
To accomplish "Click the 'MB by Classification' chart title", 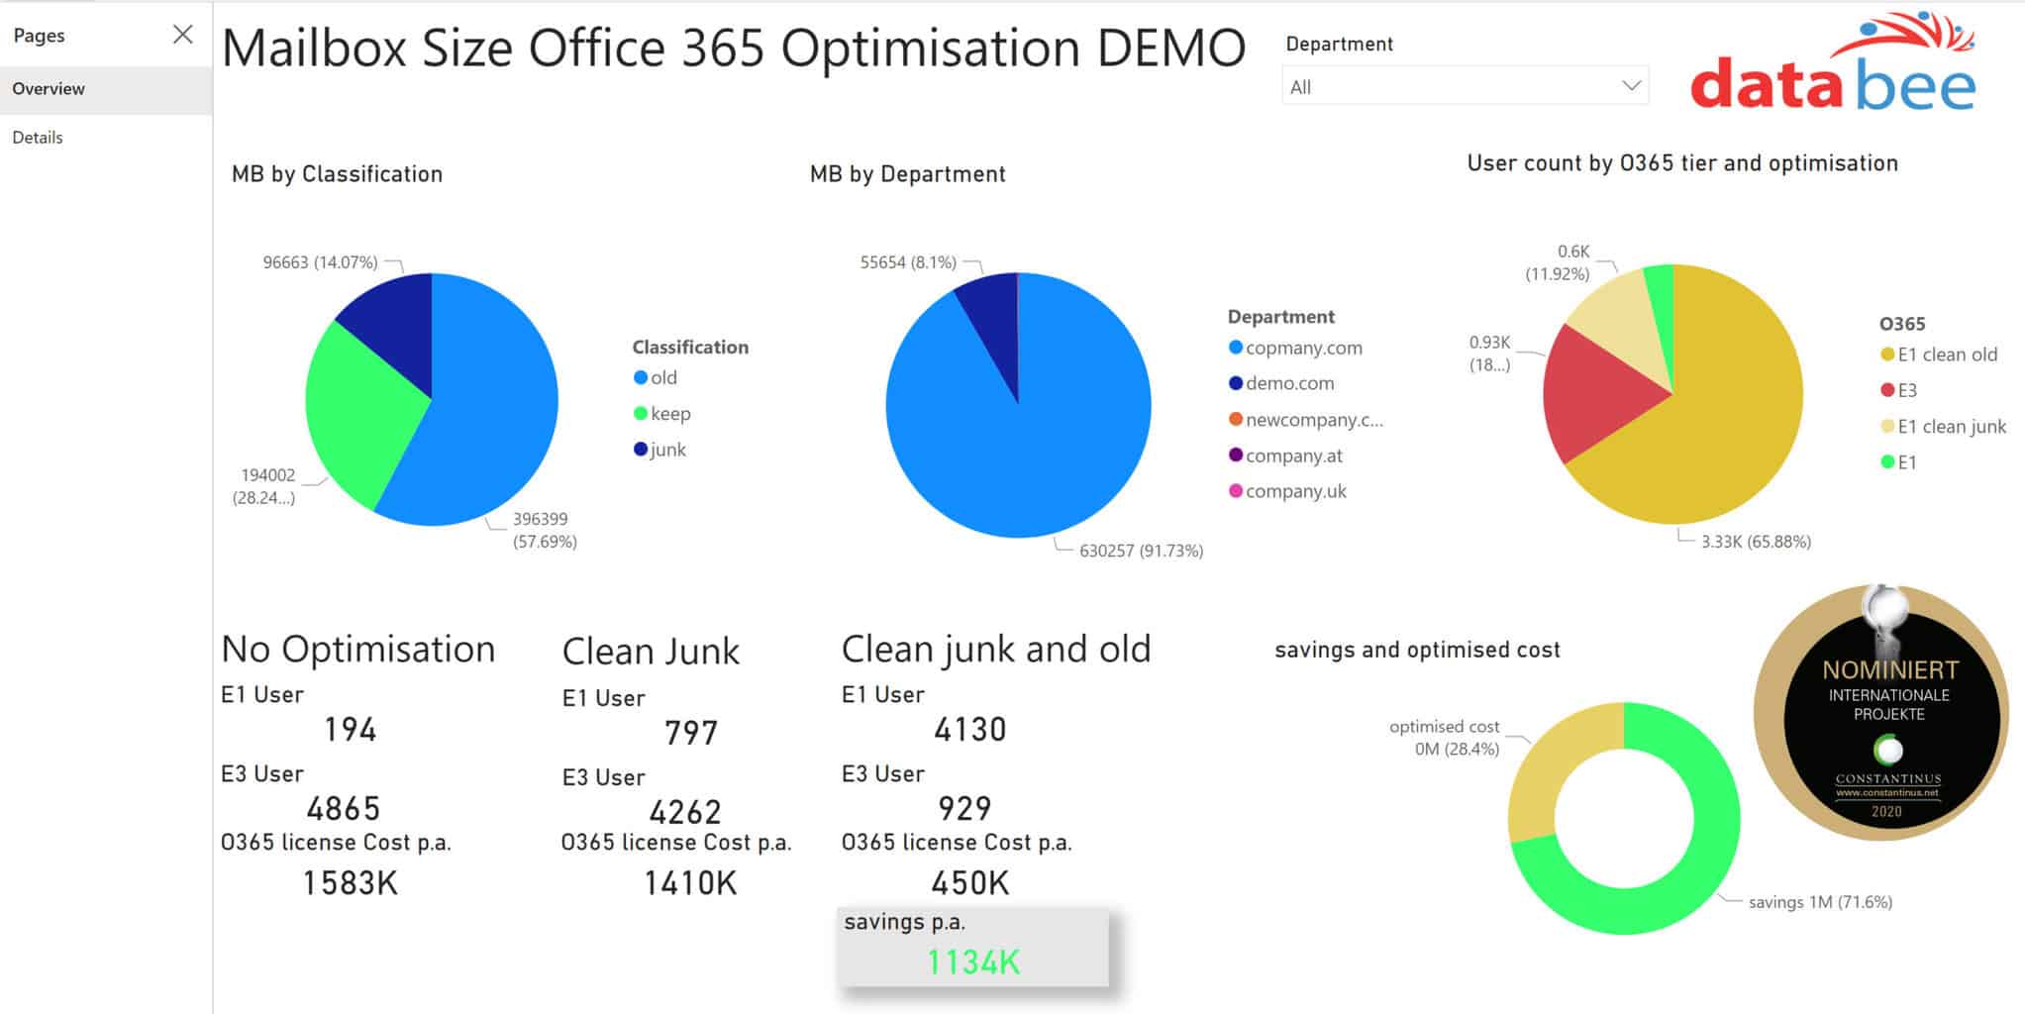I will pyautogui.click(x=338, y=174).
